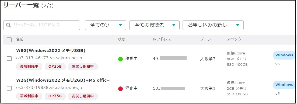Click the 状態 column header
Image resolution: width=297 pixels, height=104 pixels.
[122, 39]
